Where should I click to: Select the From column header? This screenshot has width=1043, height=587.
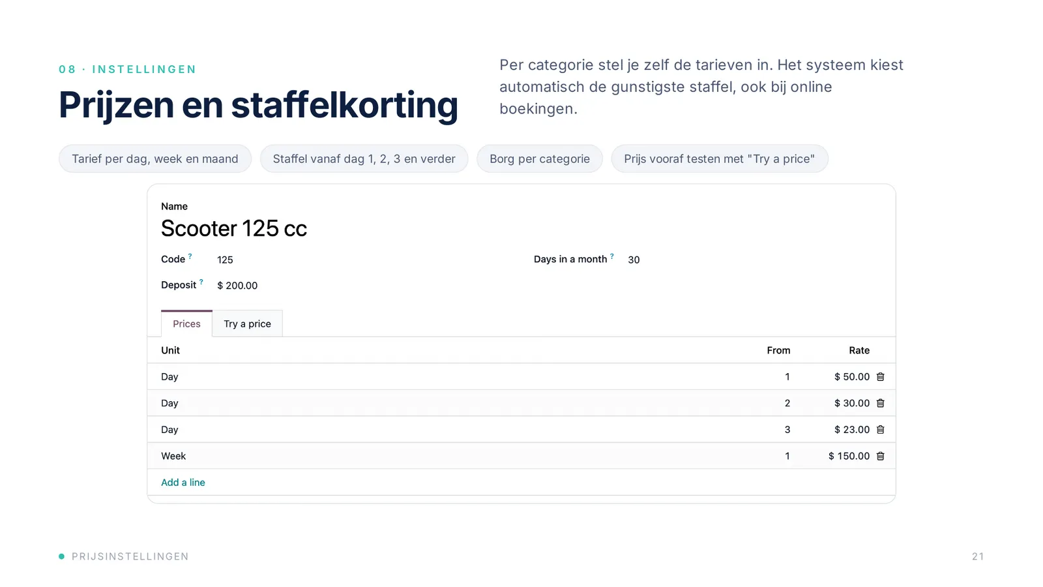tap(778, 350)
